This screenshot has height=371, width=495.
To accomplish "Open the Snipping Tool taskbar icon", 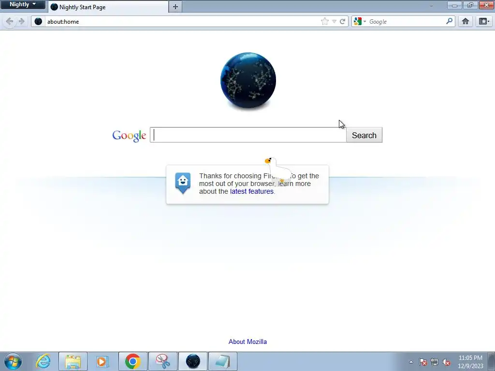I will 163,361.
